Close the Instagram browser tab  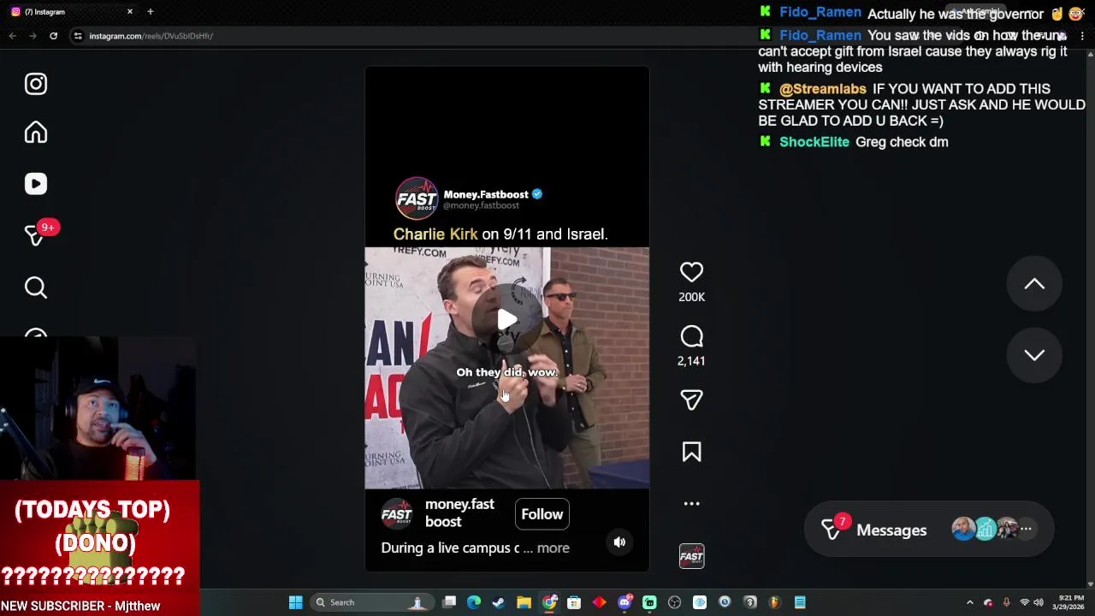(130, 12)
